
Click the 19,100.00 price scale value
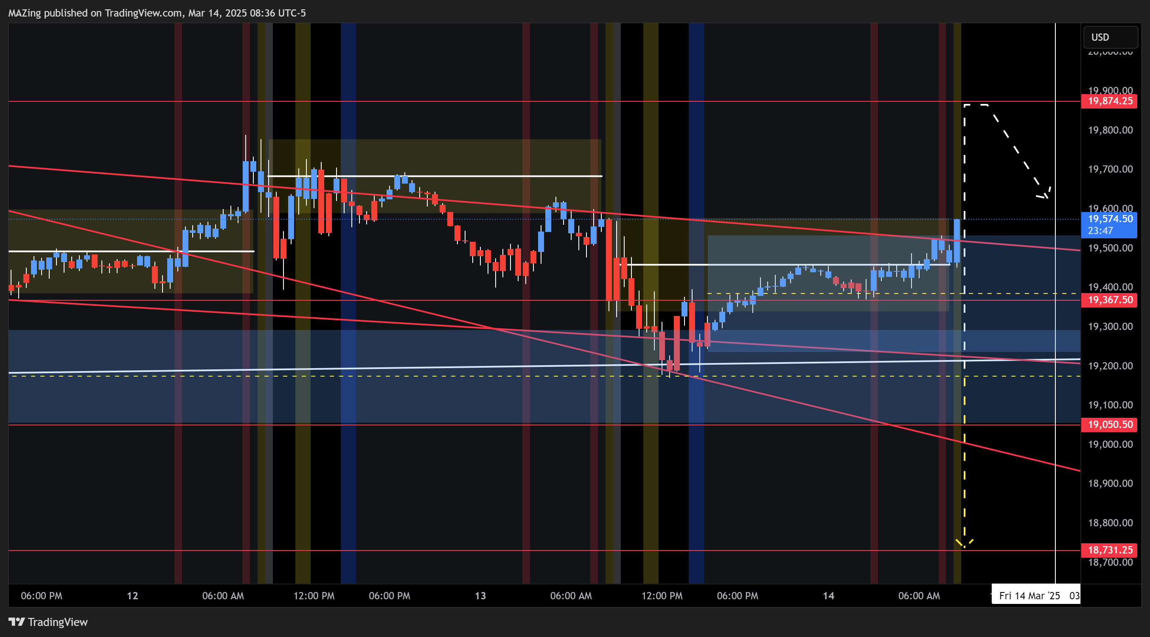click(x=1110, y=405)
